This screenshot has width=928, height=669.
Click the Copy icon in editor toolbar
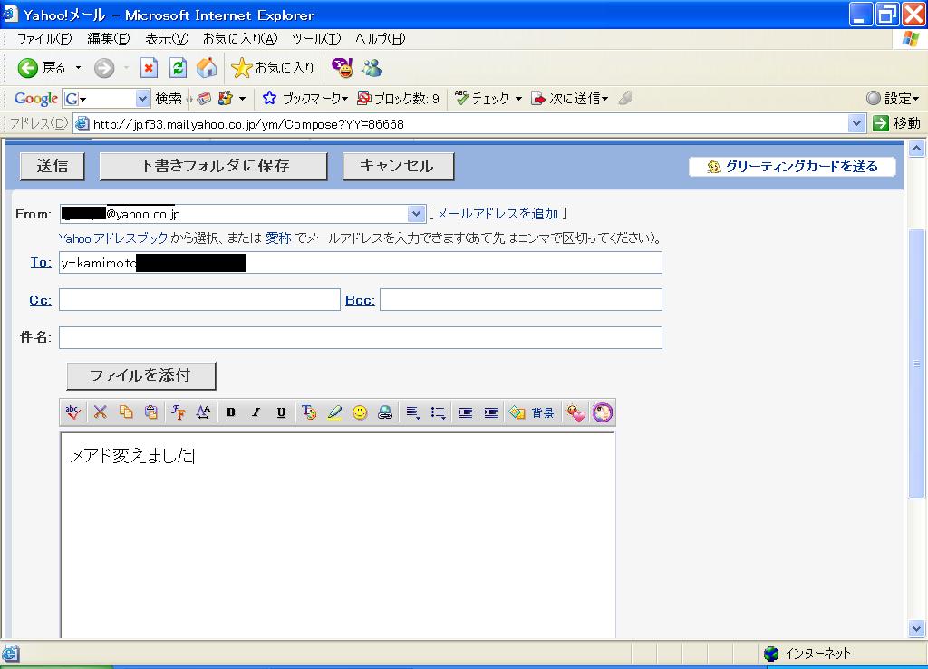(x=125, y=412)
